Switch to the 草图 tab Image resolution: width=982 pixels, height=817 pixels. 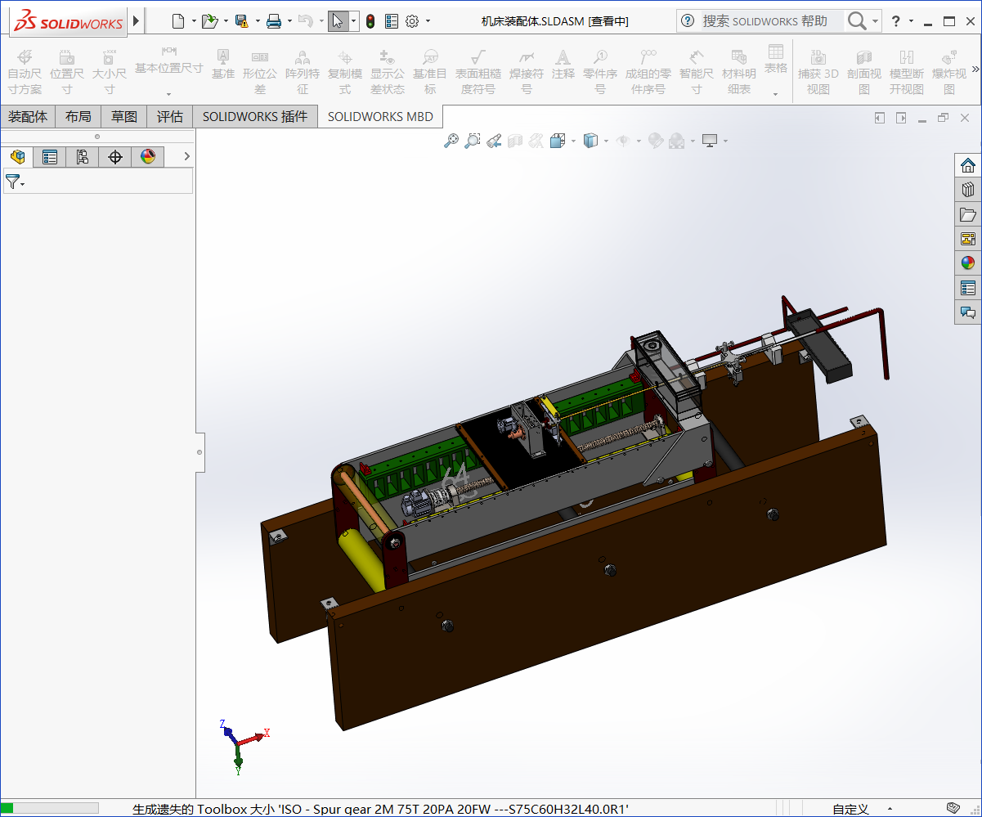[x=124, y=117]
